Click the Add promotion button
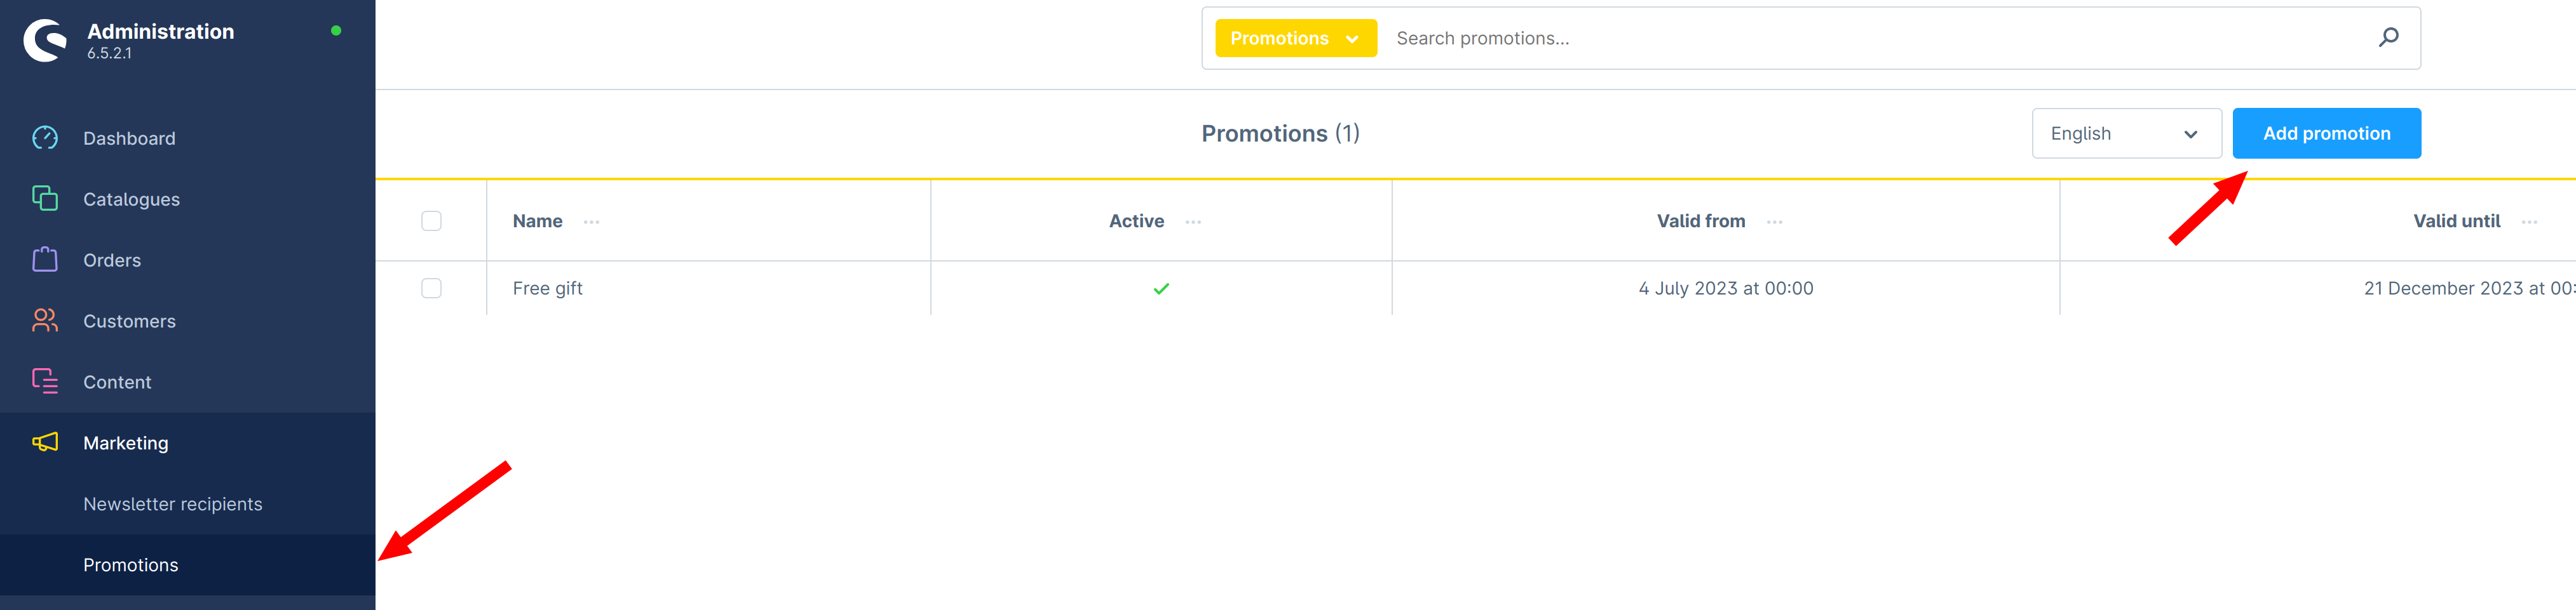Screen dimensions: 2576x610 (x=2326, y=134)
